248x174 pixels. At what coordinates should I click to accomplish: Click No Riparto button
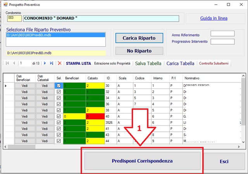[139, 51]
